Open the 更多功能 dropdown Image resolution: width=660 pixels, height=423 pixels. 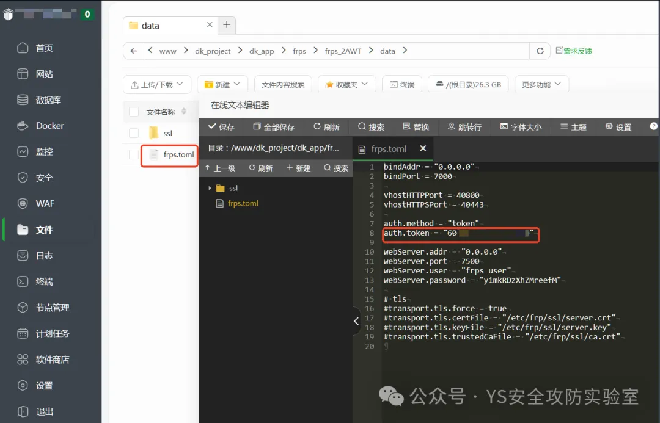tap(541, 84)
